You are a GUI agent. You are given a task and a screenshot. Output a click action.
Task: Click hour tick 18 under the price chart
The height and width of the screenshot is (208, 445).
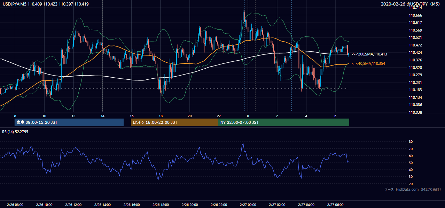point(161,115)
